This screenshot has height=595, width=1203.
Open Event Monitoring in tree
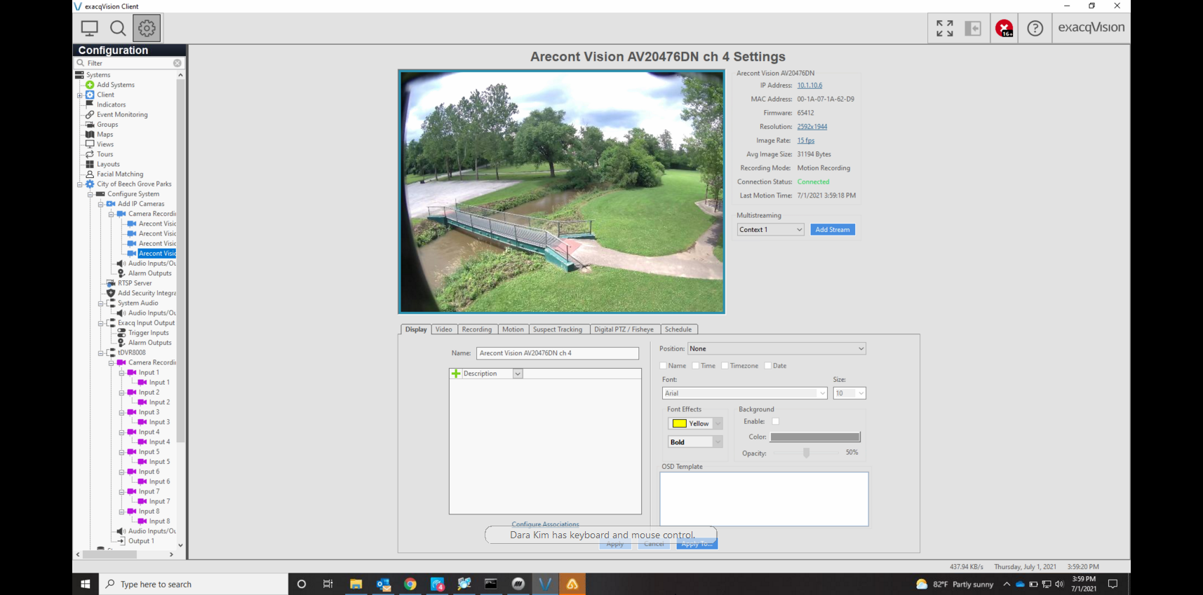[122, 114]
